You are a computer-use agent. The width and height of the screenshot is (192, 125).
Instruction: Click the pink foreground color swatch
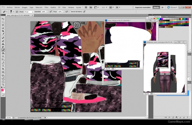click(2, 90)
